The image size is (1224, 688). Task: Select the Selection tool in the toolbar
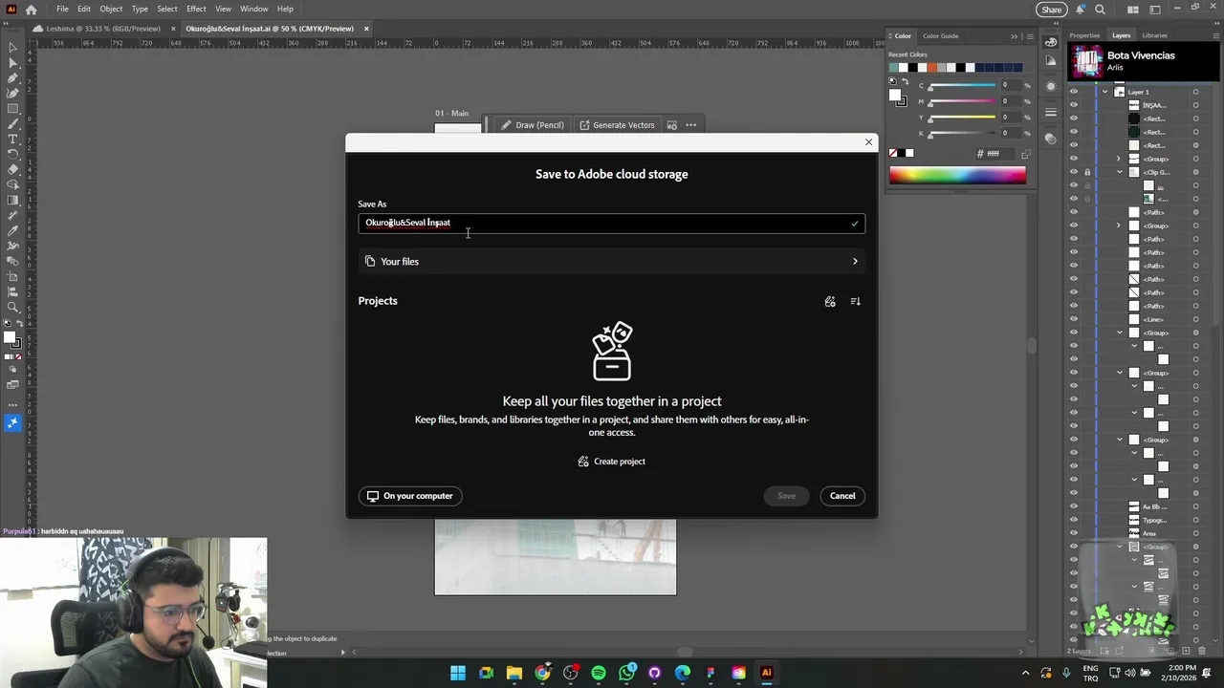pyautogui.click(x=12, y=47)
